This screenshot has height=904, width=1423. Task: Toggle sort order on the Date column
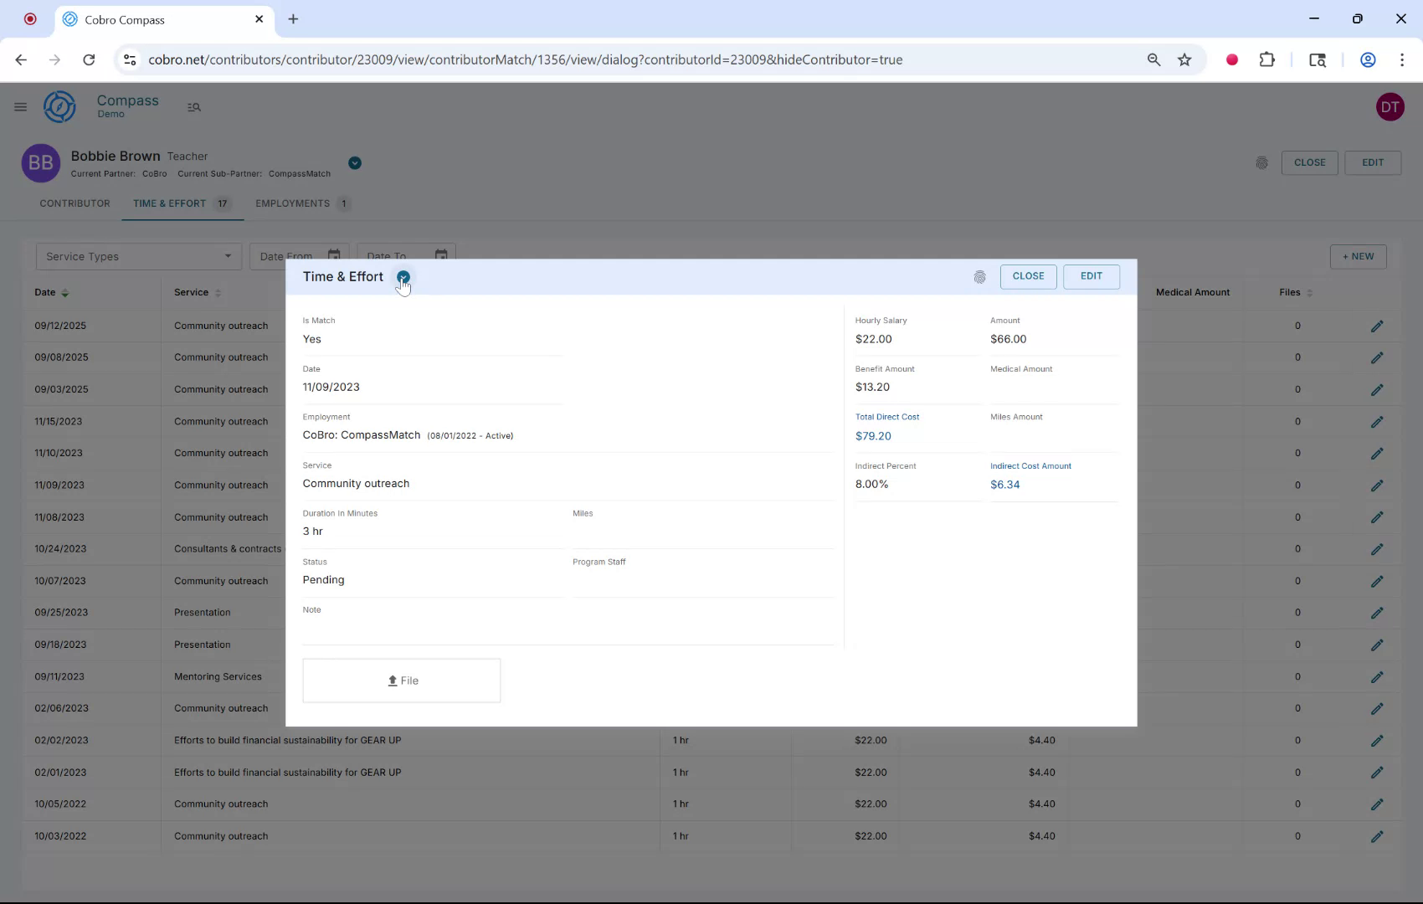click(65, 292)
